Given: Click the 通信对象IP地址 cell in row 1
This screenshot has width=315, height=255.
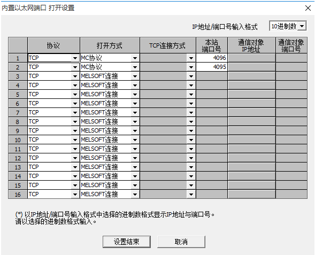Looking at the screenshot, I should point(251,58).
